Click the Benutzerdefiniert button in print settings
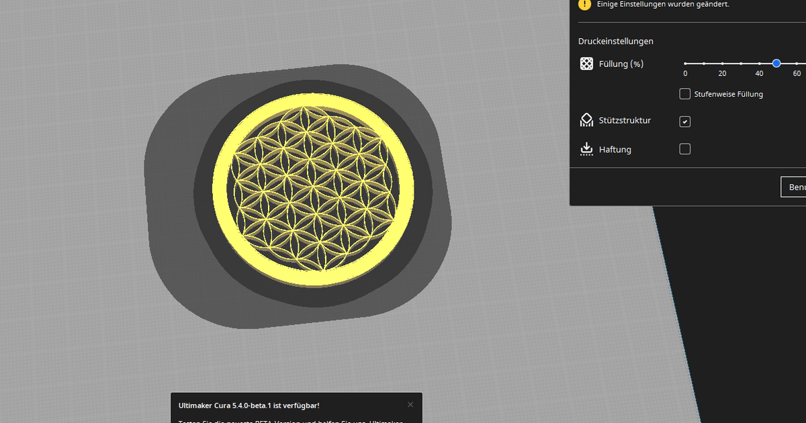Screen dimensions: 806x423 point(794,187)
